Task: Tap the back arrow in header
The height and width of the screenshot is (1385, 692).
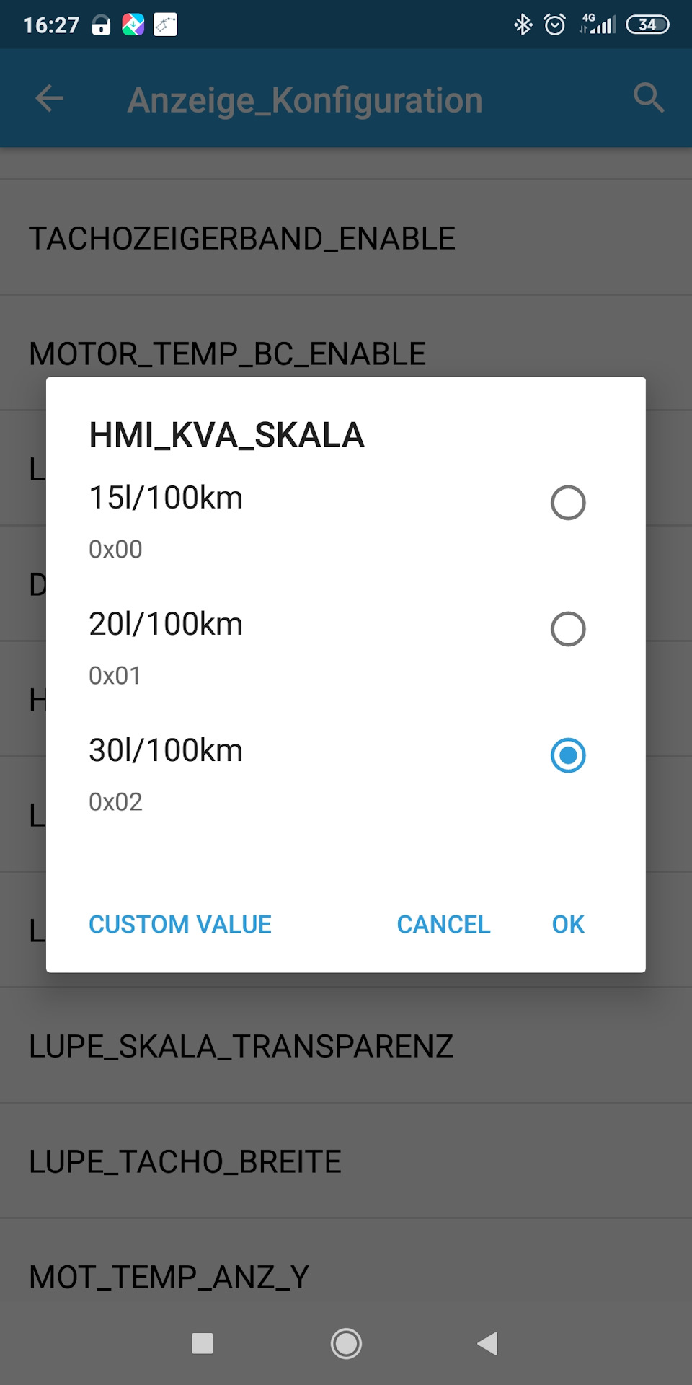Action: pyautogui.click(x=50, y=99)
